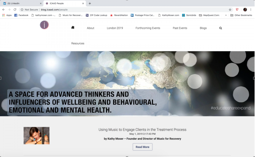Image resolution: width=255 pixels, height=157 pixels.
Task: Open the Chrome three-dot menu
Action: [251, 10]
